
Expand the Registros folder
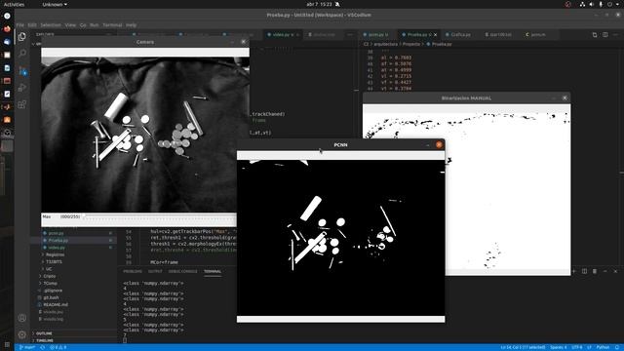pyautogui.click(x=55, y=254)
